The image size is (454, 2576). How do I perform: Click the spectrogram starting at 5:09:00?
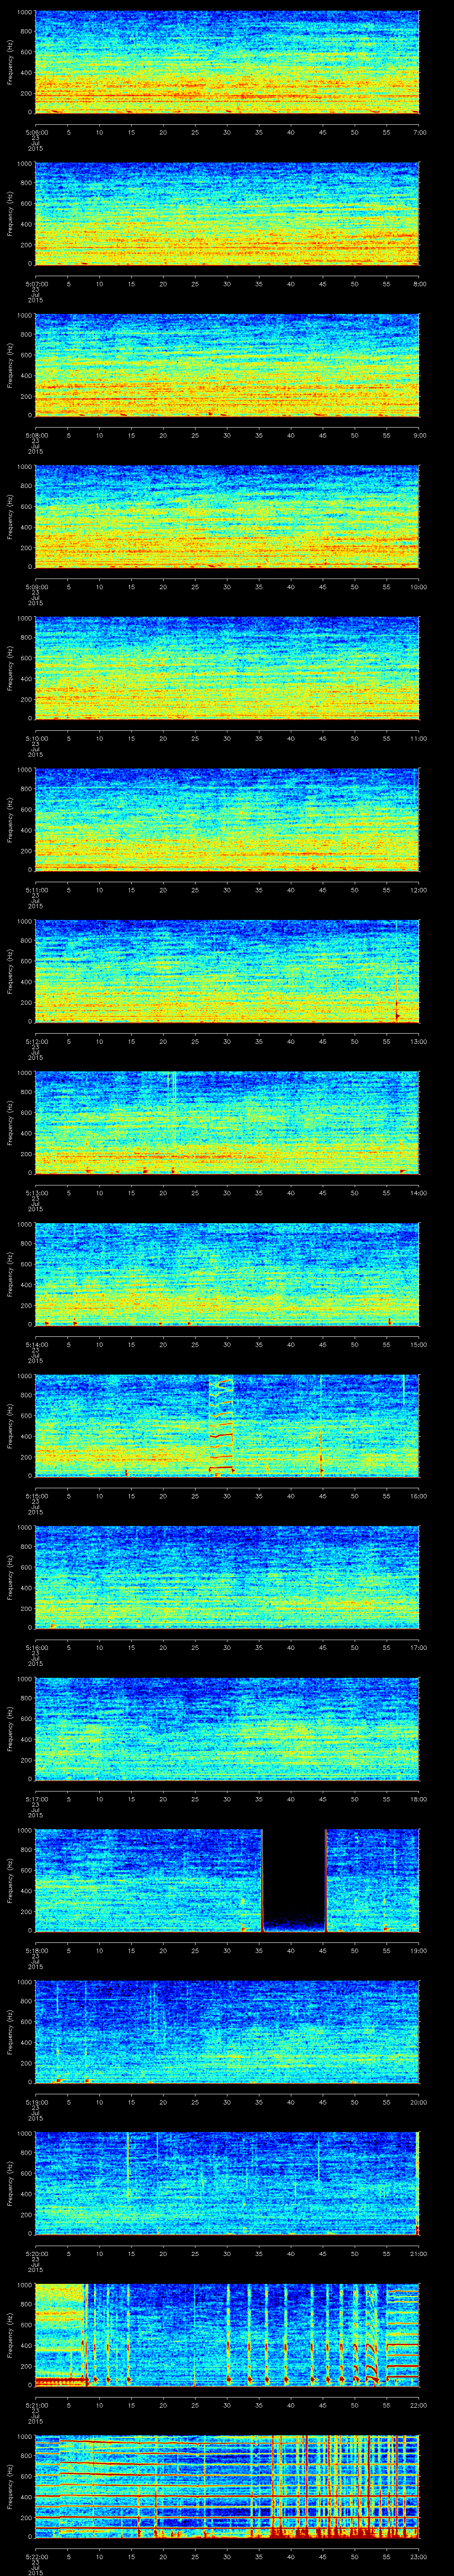(227, 517)
